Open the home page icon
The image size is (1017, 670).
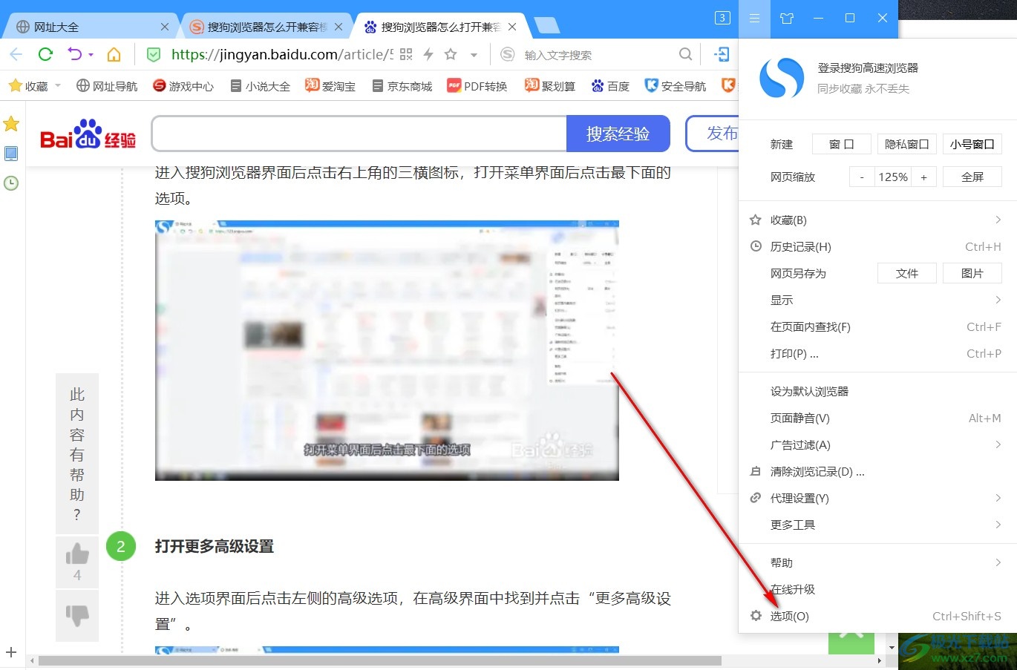(x=114, y=54)
